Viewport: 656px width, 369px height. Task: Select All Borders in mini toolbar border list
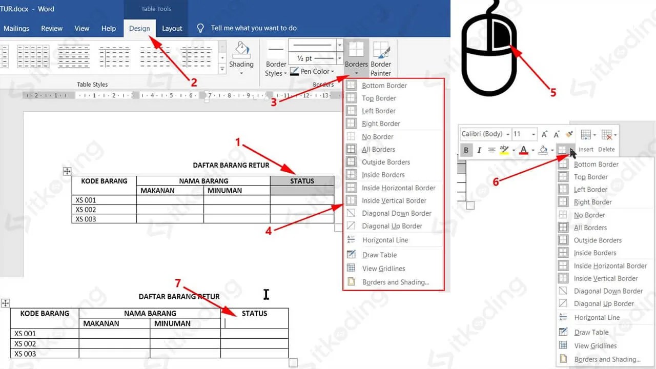click(605, 228)
